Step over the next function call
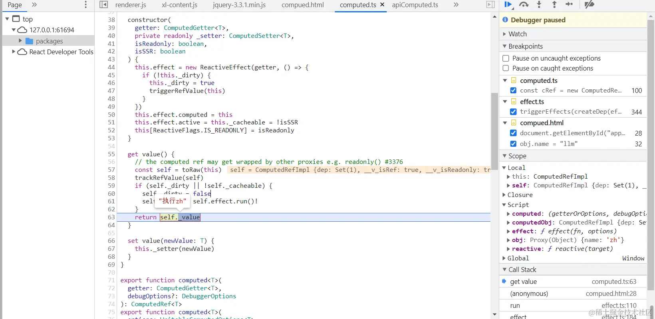The height and width of the screenshot is (319, 655). 524,4
